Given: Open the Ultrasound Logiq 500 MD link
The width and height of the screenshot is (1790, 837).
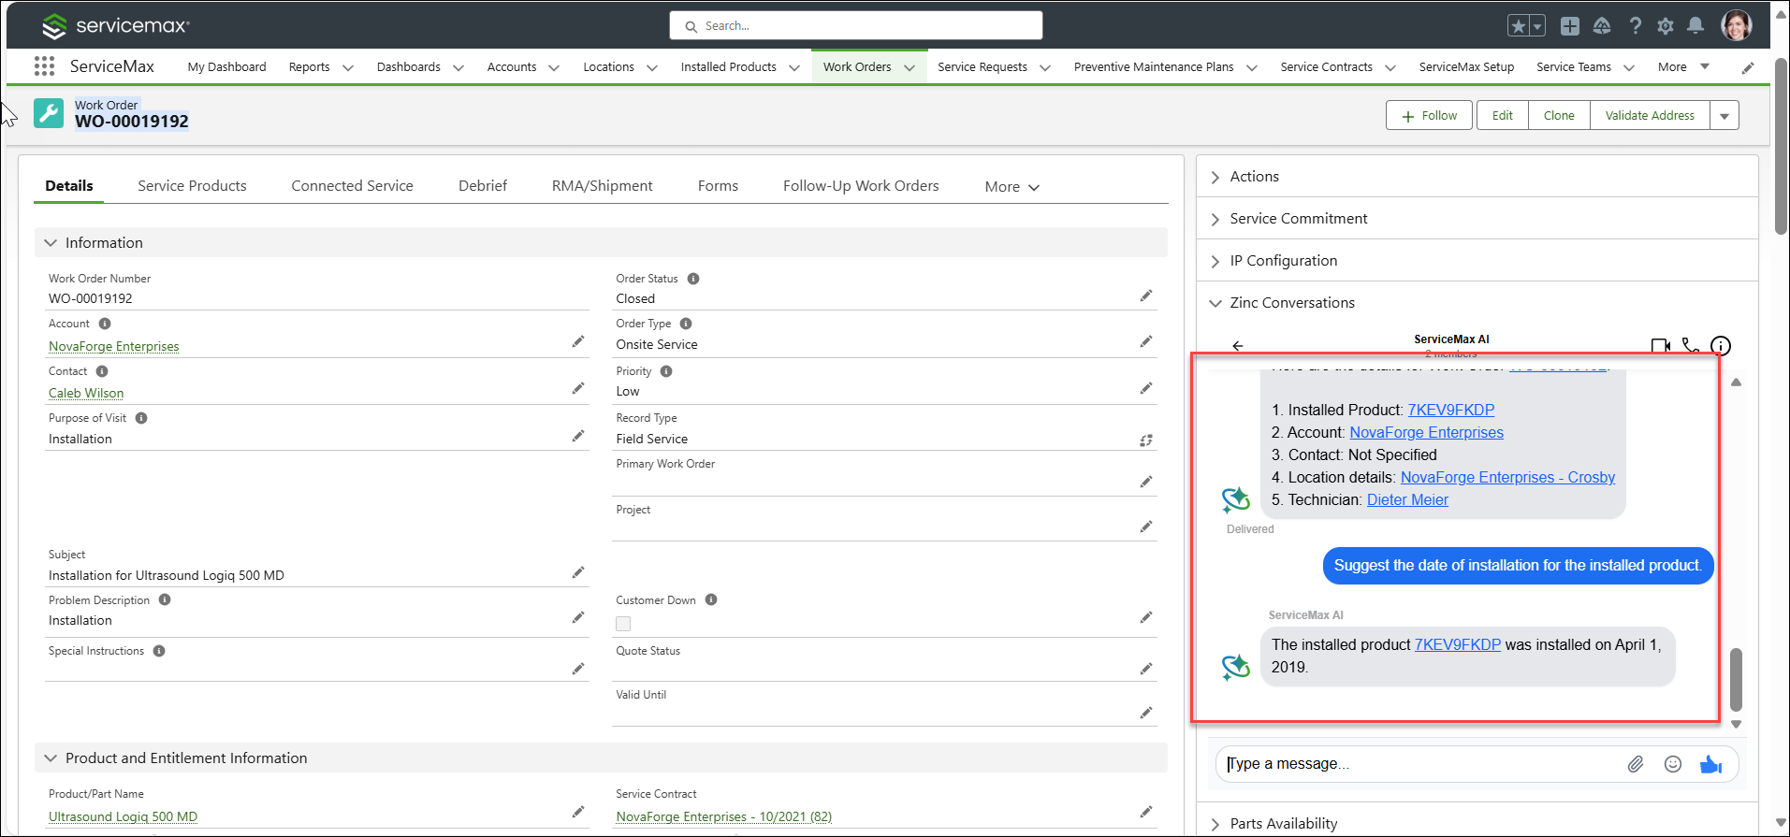Looking at the screenshot, I should tap(123, 816).
